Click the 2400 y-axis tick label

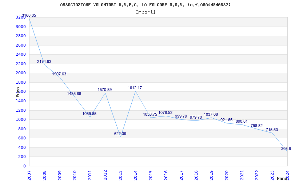[x=21, y=55]
